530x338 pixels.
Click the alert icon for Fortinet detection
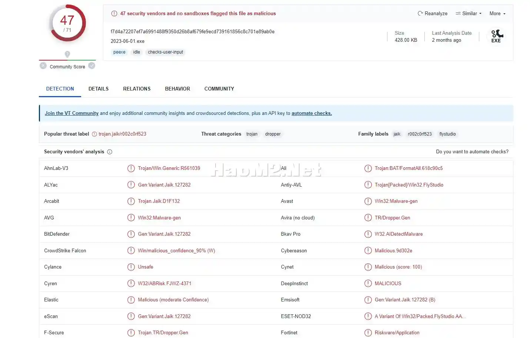(x=368, y=333)
